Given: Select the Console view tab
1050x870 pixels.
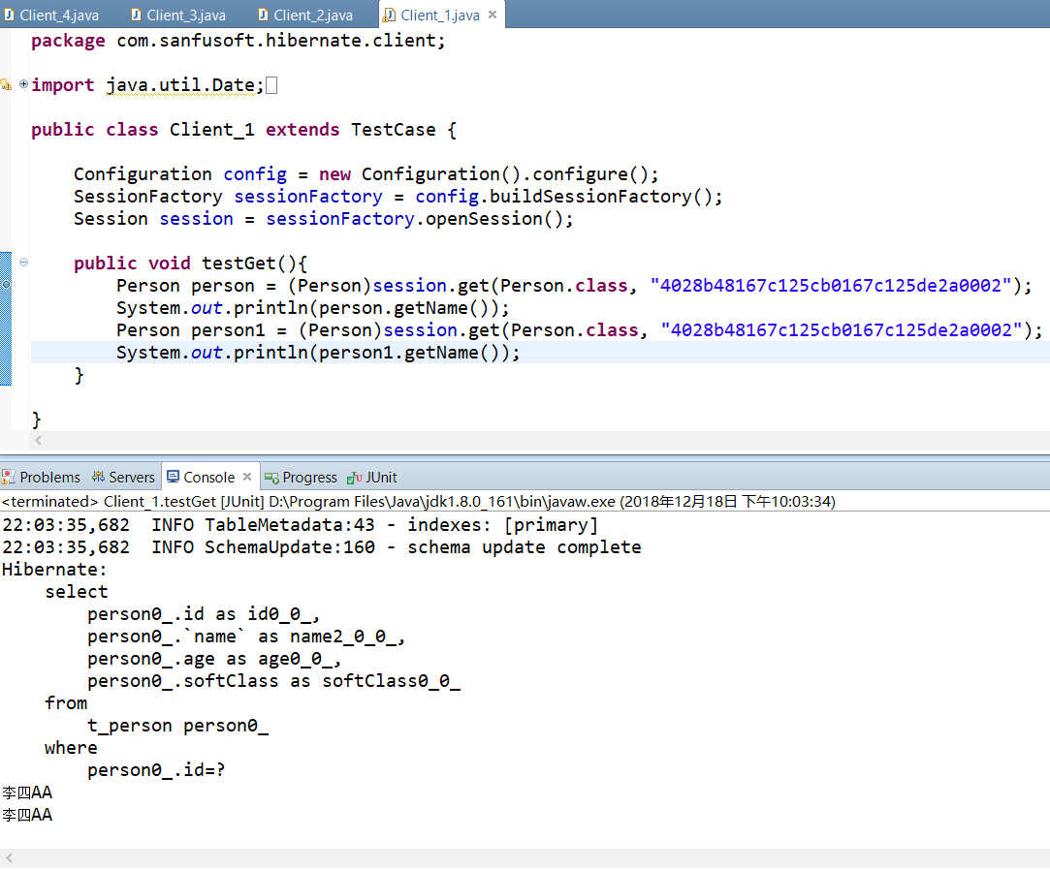Looking at the screenshot, I should tap(208, 478).
